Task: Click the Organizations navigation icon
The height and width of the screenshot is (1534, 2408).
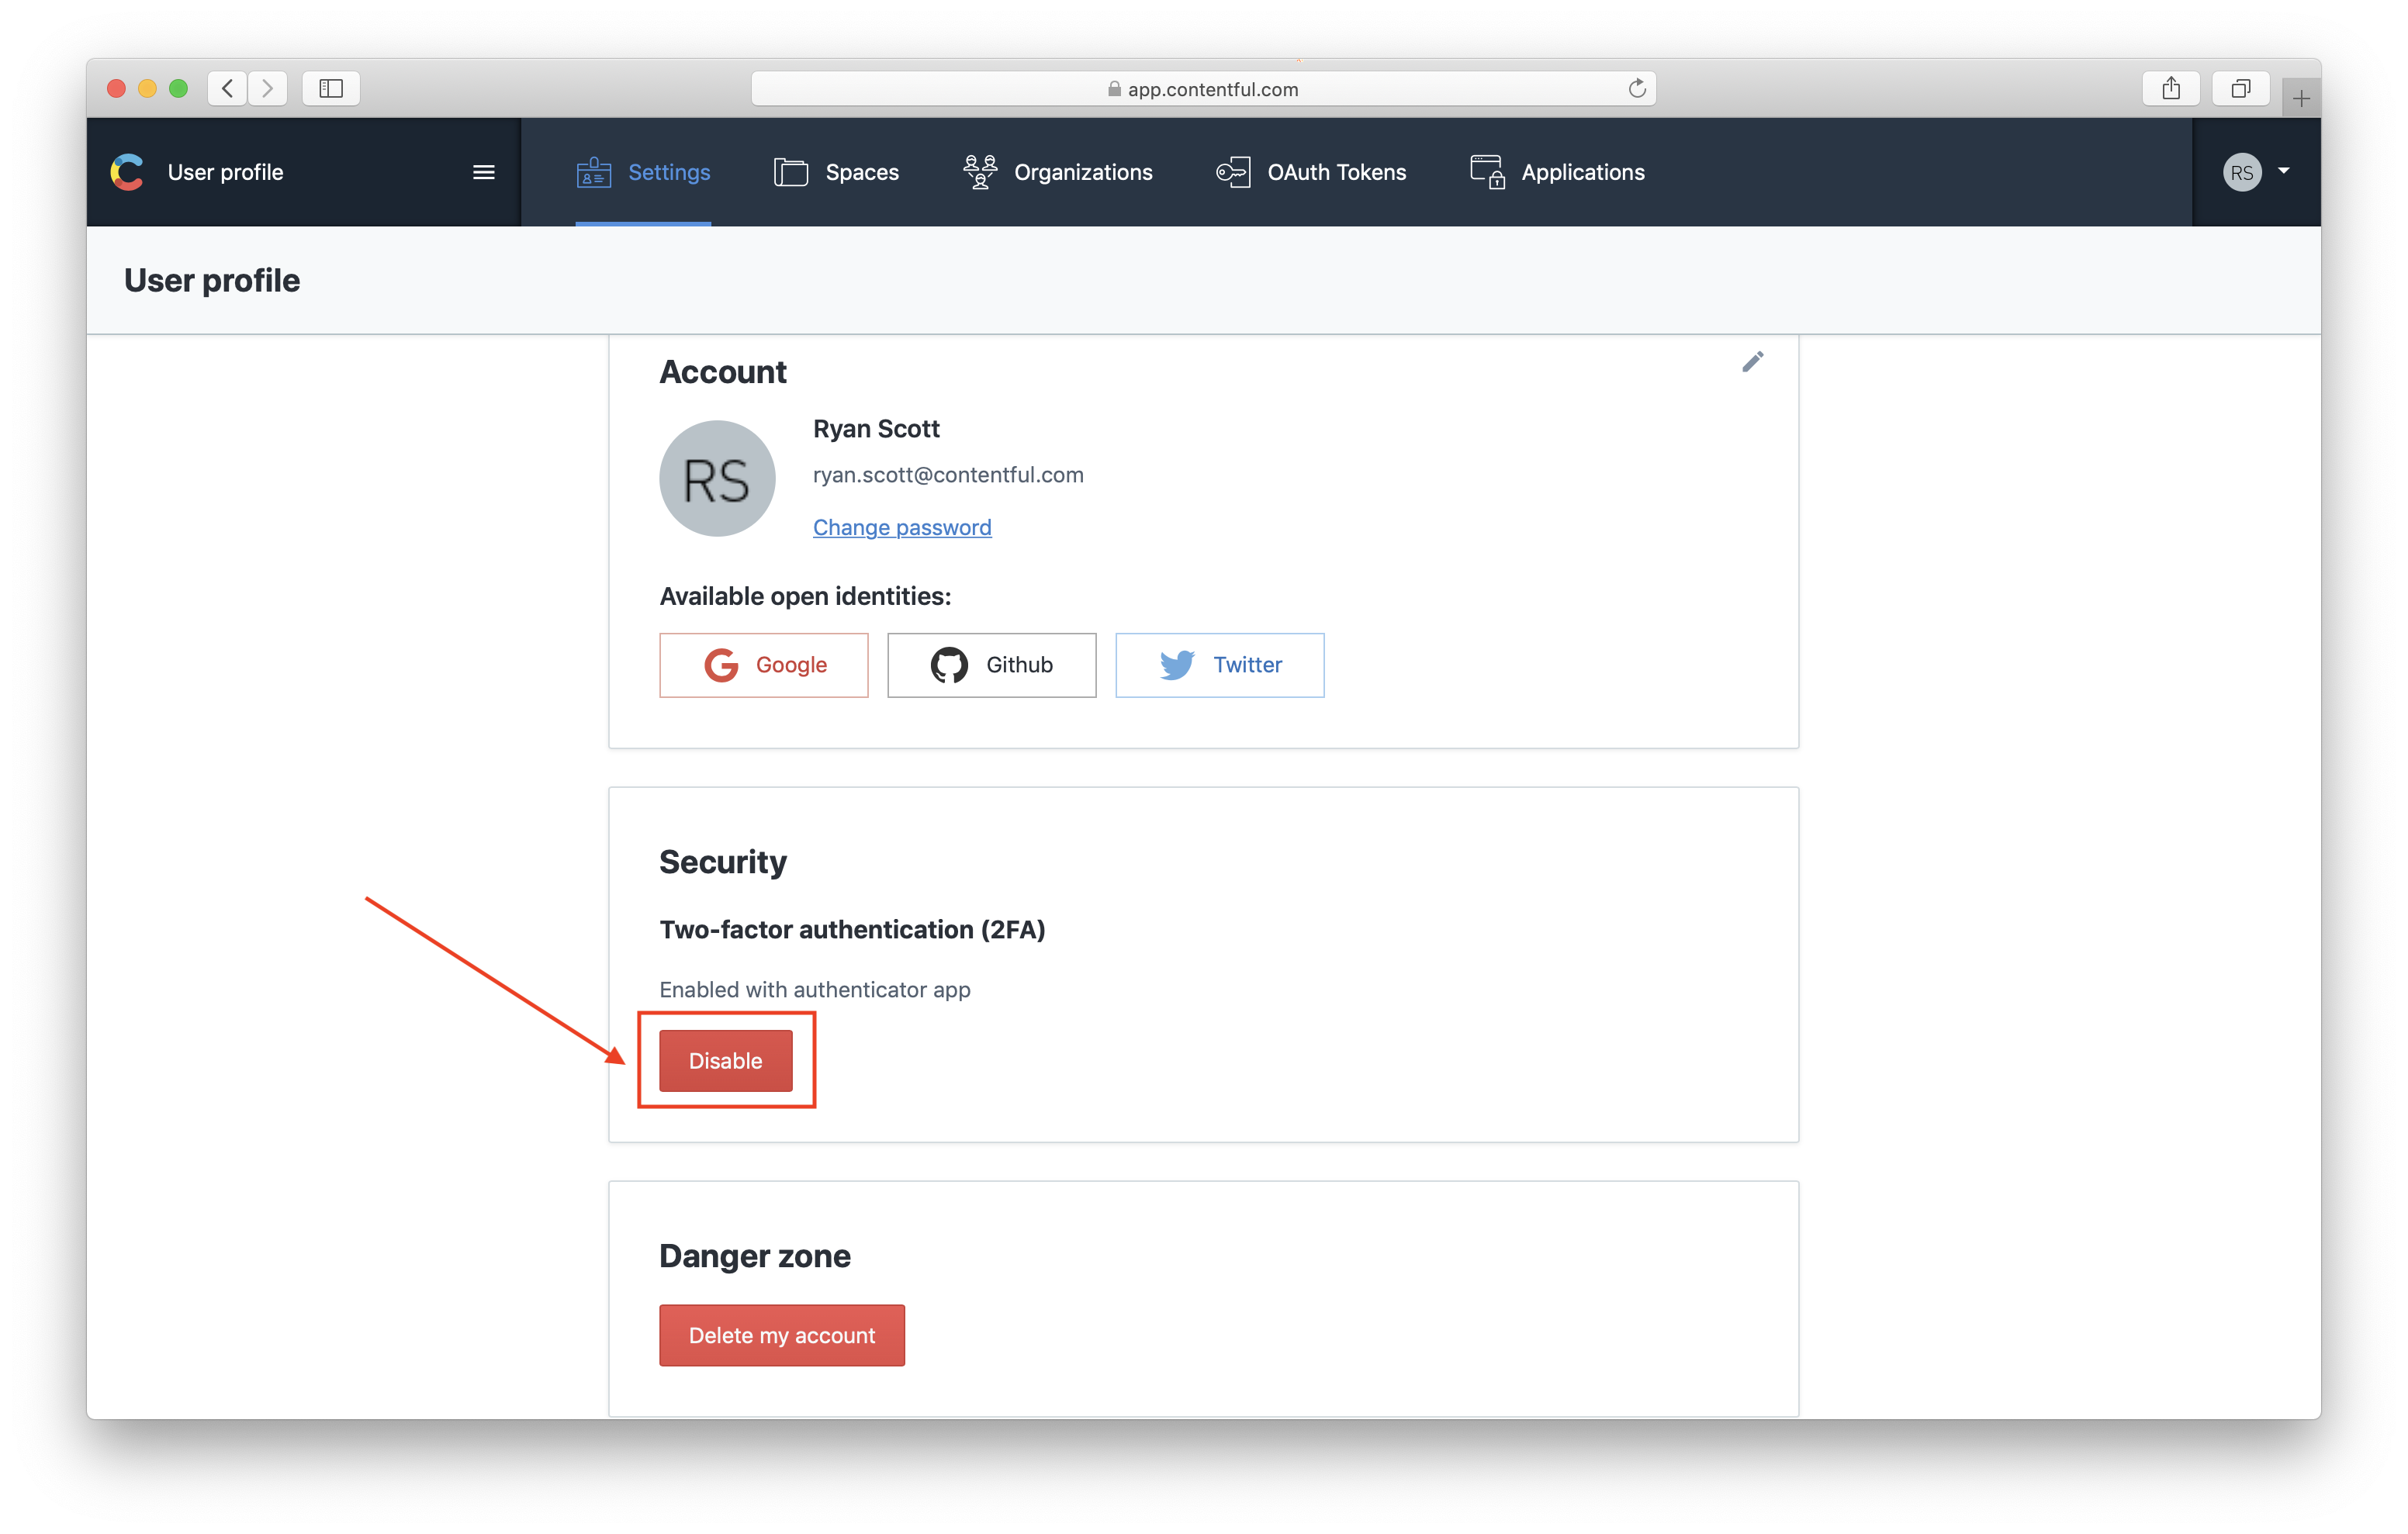Action: [x=977, y=171]
